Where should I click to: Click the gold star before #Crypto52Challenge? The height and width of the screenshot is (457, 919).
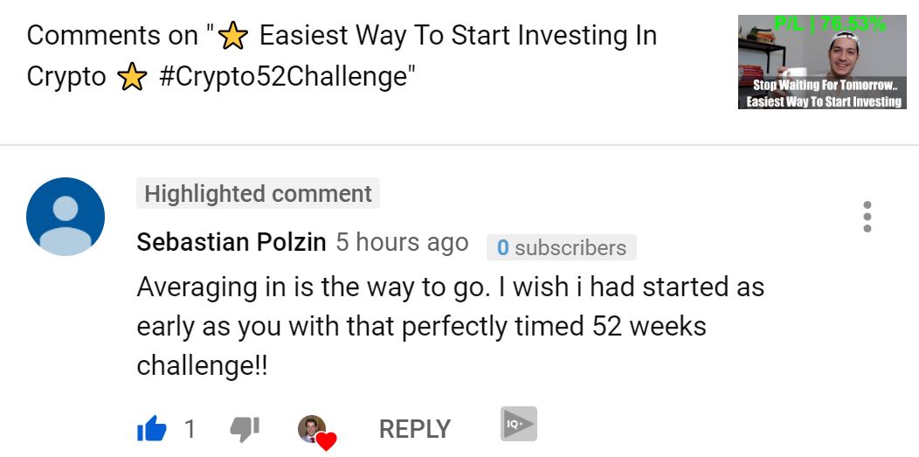(x=131, y=78)
